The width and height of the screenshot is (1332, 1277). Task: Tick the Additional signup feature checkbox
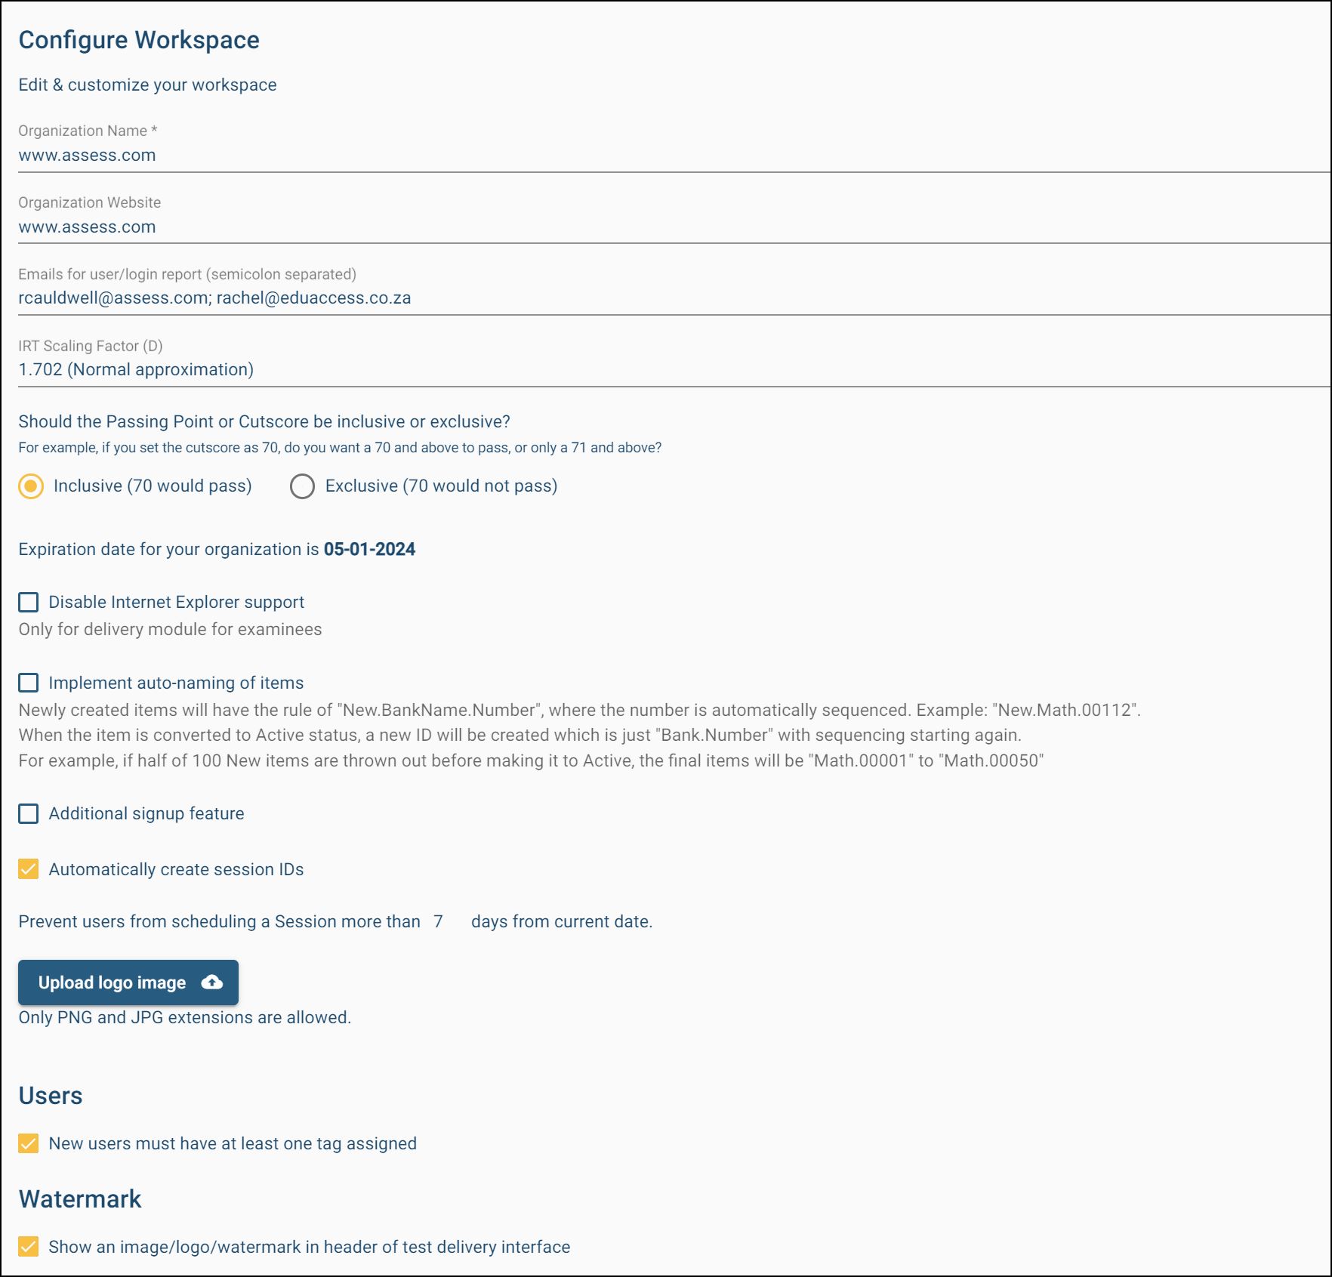(29, 813)
